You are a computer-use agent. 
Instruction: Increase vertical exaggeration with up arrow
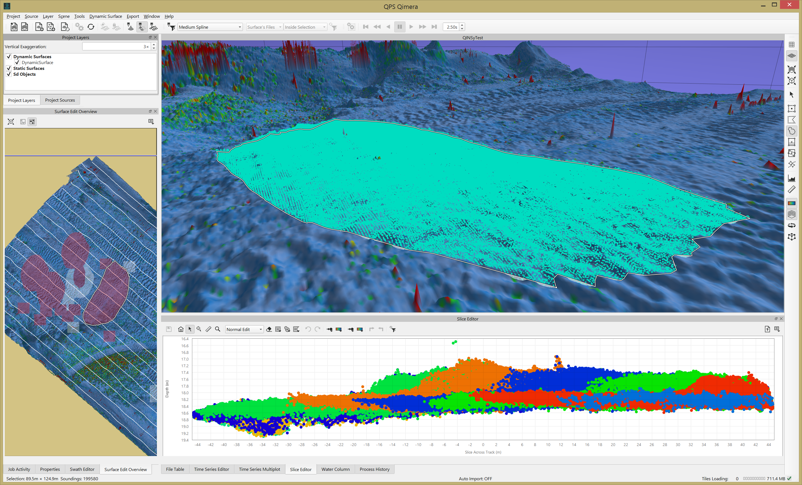[154, 45]
